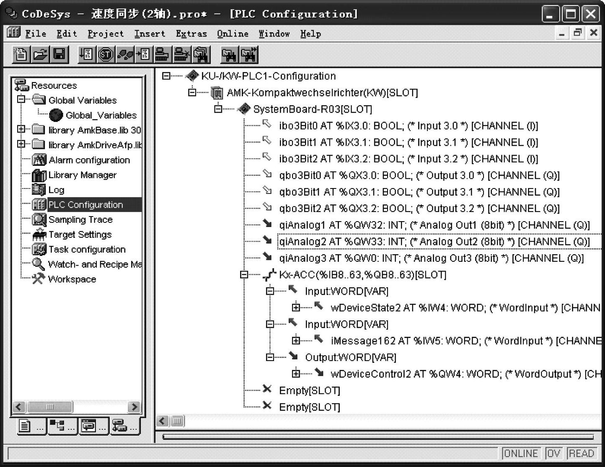Click the Find binoculars toolbar icon
Screen dimensions: 605x467
click(x=229, y=54)
